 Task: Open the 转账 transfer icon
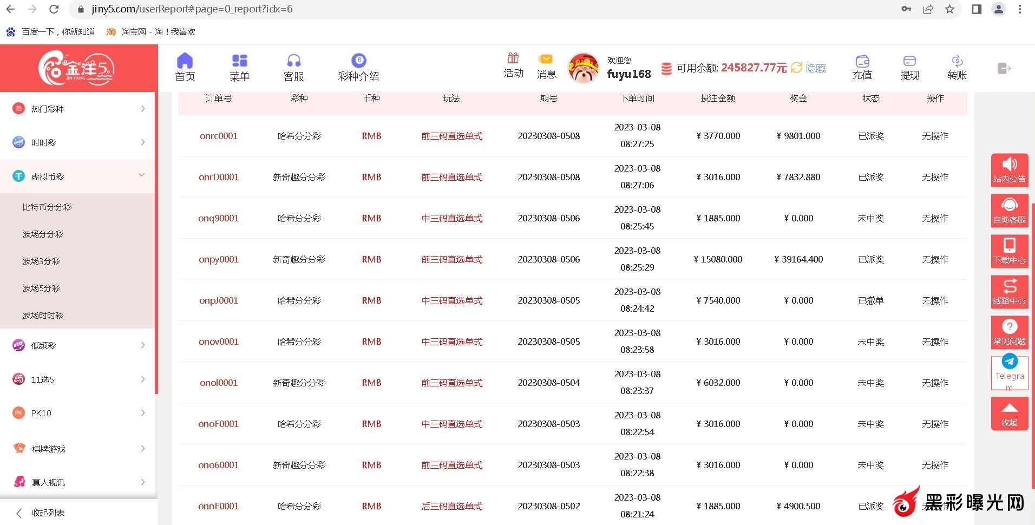coord(957,67)
